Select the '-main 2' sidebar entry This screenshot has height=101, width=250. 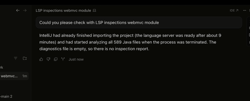(6, 96)
